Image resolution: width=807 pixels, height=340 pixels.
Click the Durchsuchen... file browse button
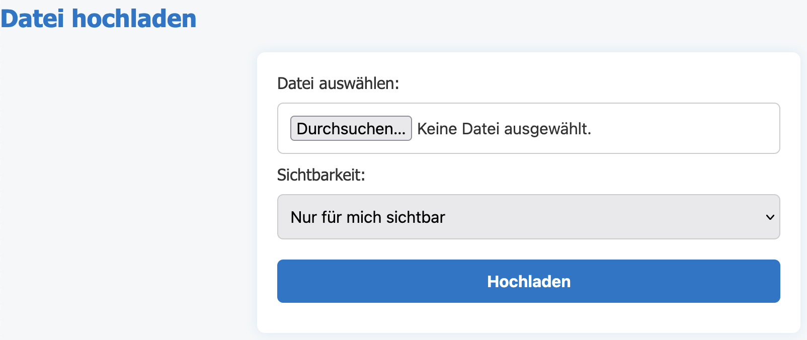click(351, 128)
